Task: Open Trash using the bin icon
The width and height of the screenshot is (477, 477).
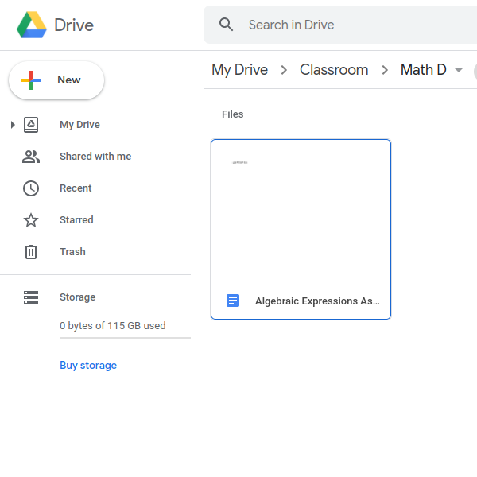Action: pyautogui.click(x=31, y=252)
